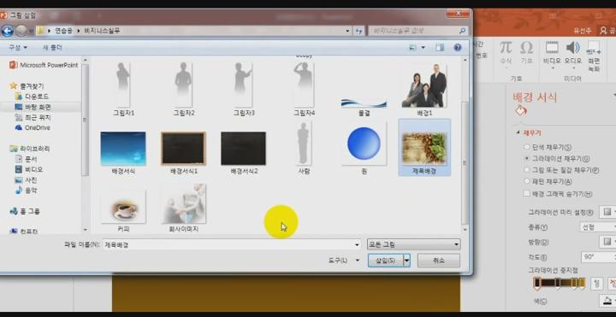This screenshot has height=317, width=616.
Task: Collapse the 채우기 section expander
Action: coord(518,133)
